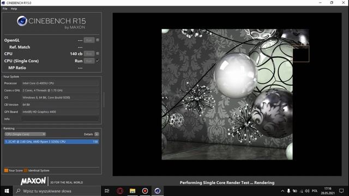Open the File menu
This screenshot has width=349, height=196.
pos(5,9)
